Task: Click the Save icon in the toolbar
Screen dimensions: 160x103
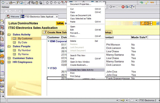Action: 7,3
